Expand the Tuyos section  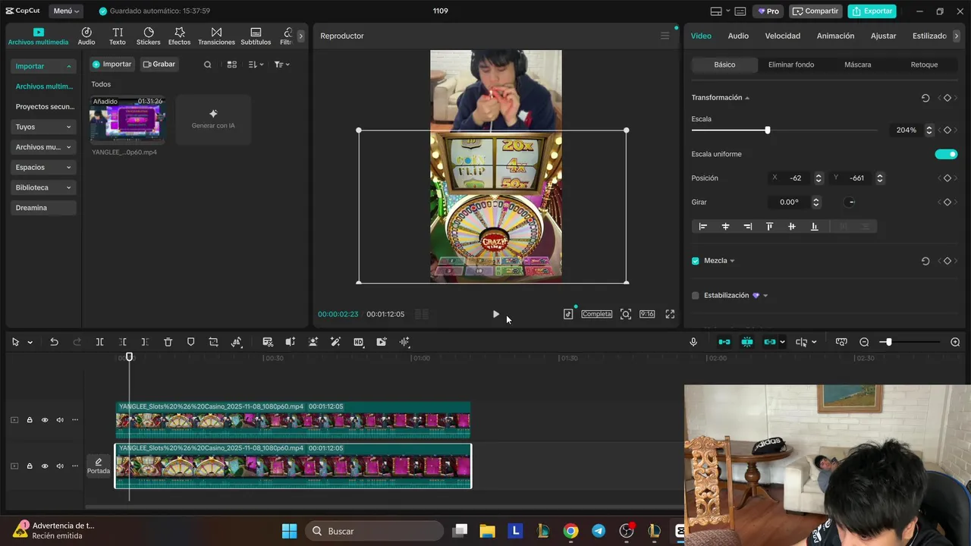(44, 127)
